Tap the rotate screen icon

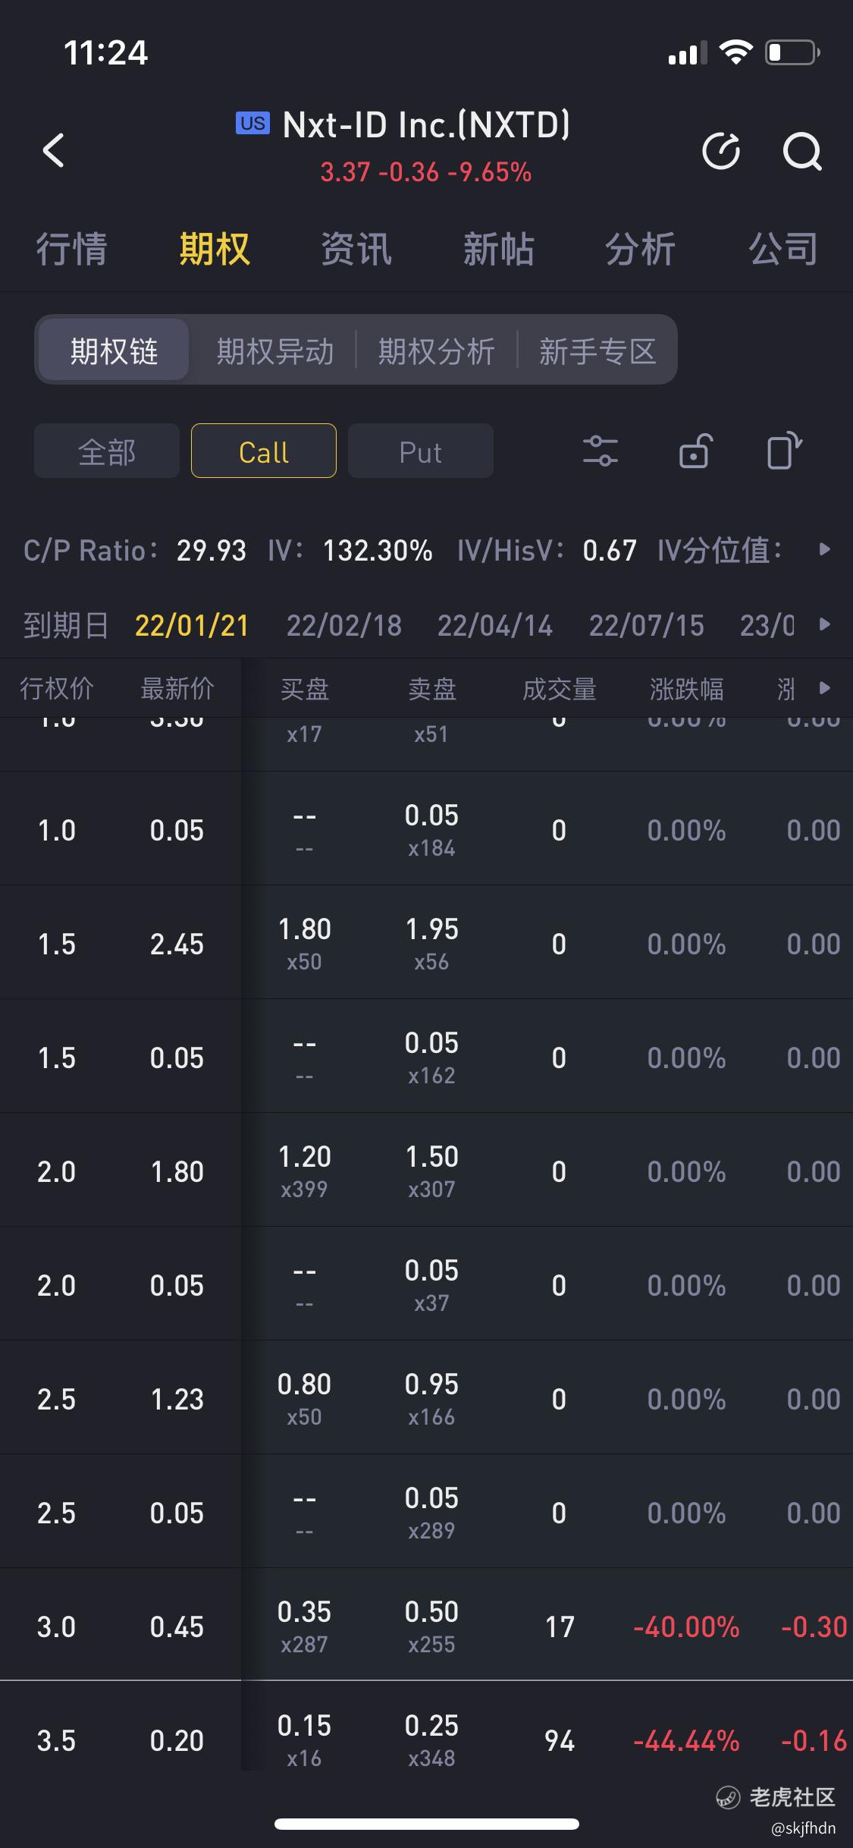pyautogui.click(x=784, y=451)
